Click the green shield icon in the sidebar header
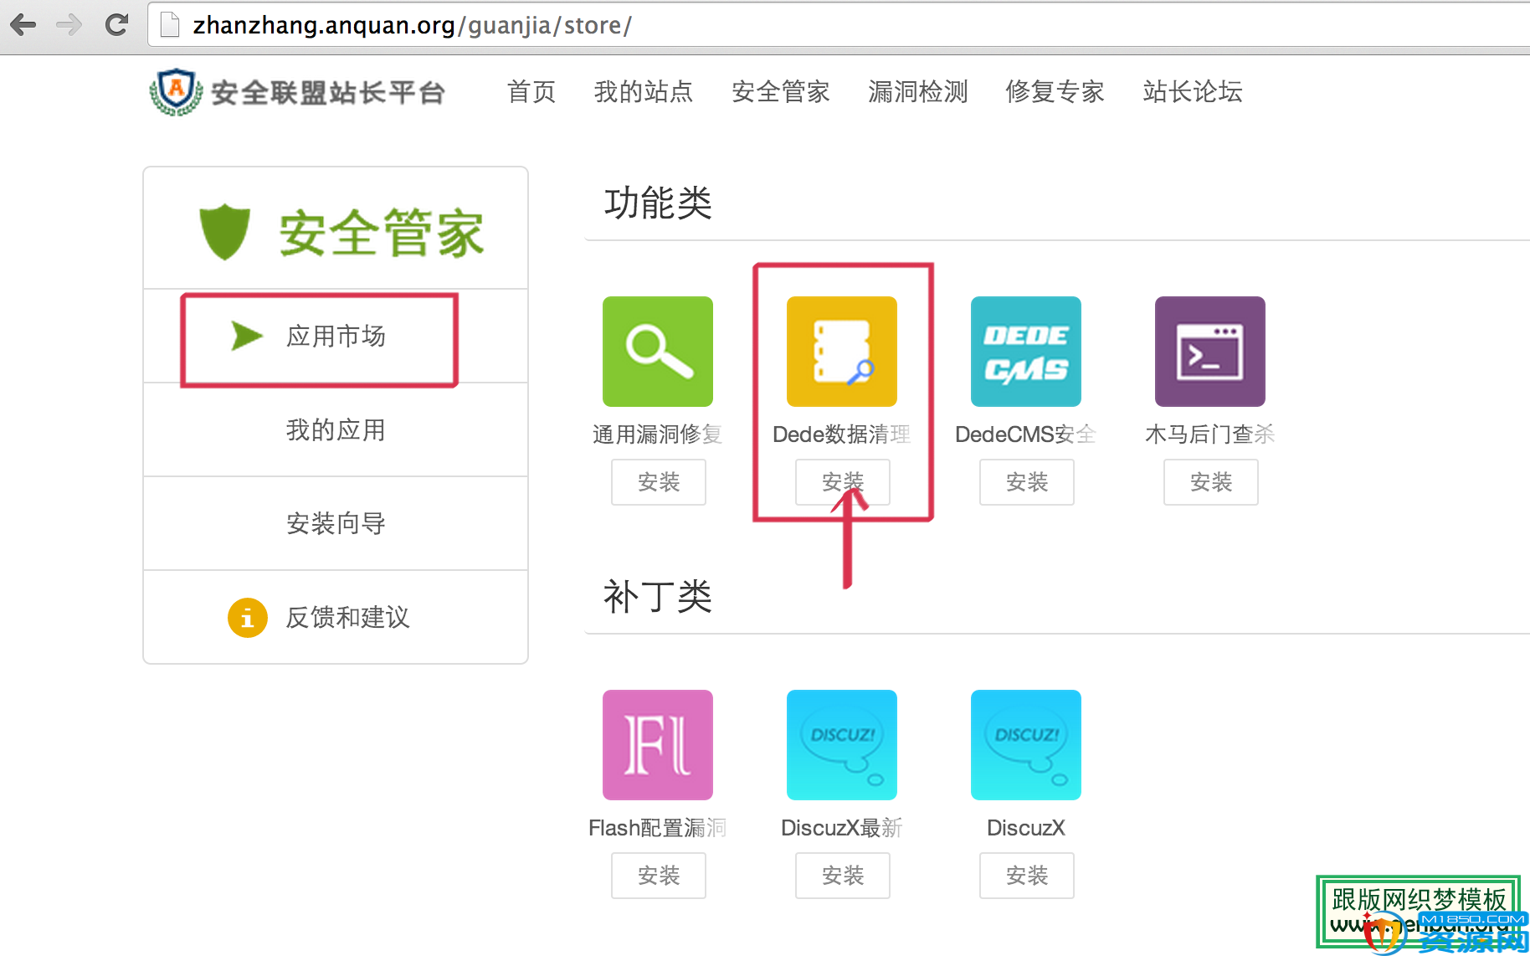This screenshot has height=956, width=1530. [x=224, y=232]
